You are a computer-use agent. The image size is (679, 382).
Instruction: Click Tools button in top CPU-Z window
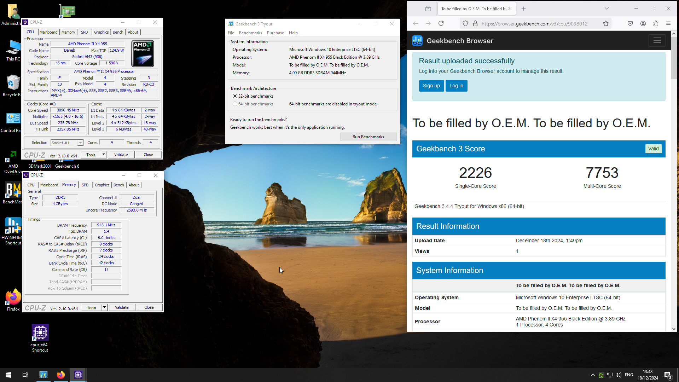pos(91,155)
